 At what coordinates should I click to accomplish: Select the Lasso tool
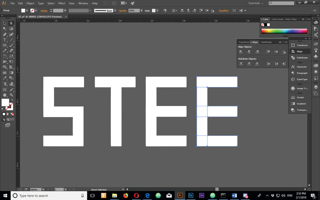point(11,29)
